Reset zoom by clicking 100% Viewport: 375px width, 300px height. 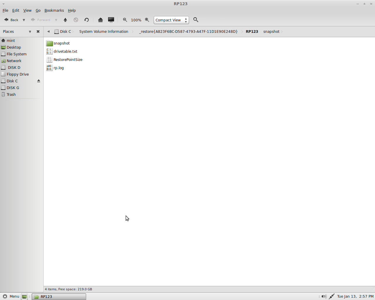point(136,20)
